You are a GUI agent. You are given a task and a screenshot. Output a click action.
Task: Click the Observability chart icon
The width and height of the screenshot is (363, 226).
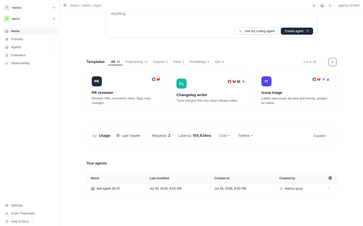(x=7, y=63)
